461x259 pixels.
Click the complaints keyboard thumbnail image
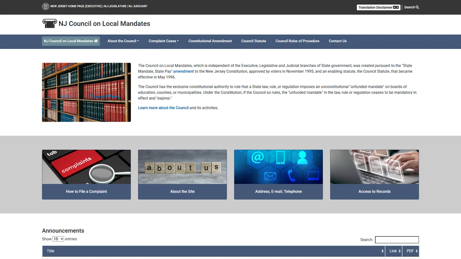(86, 167)
